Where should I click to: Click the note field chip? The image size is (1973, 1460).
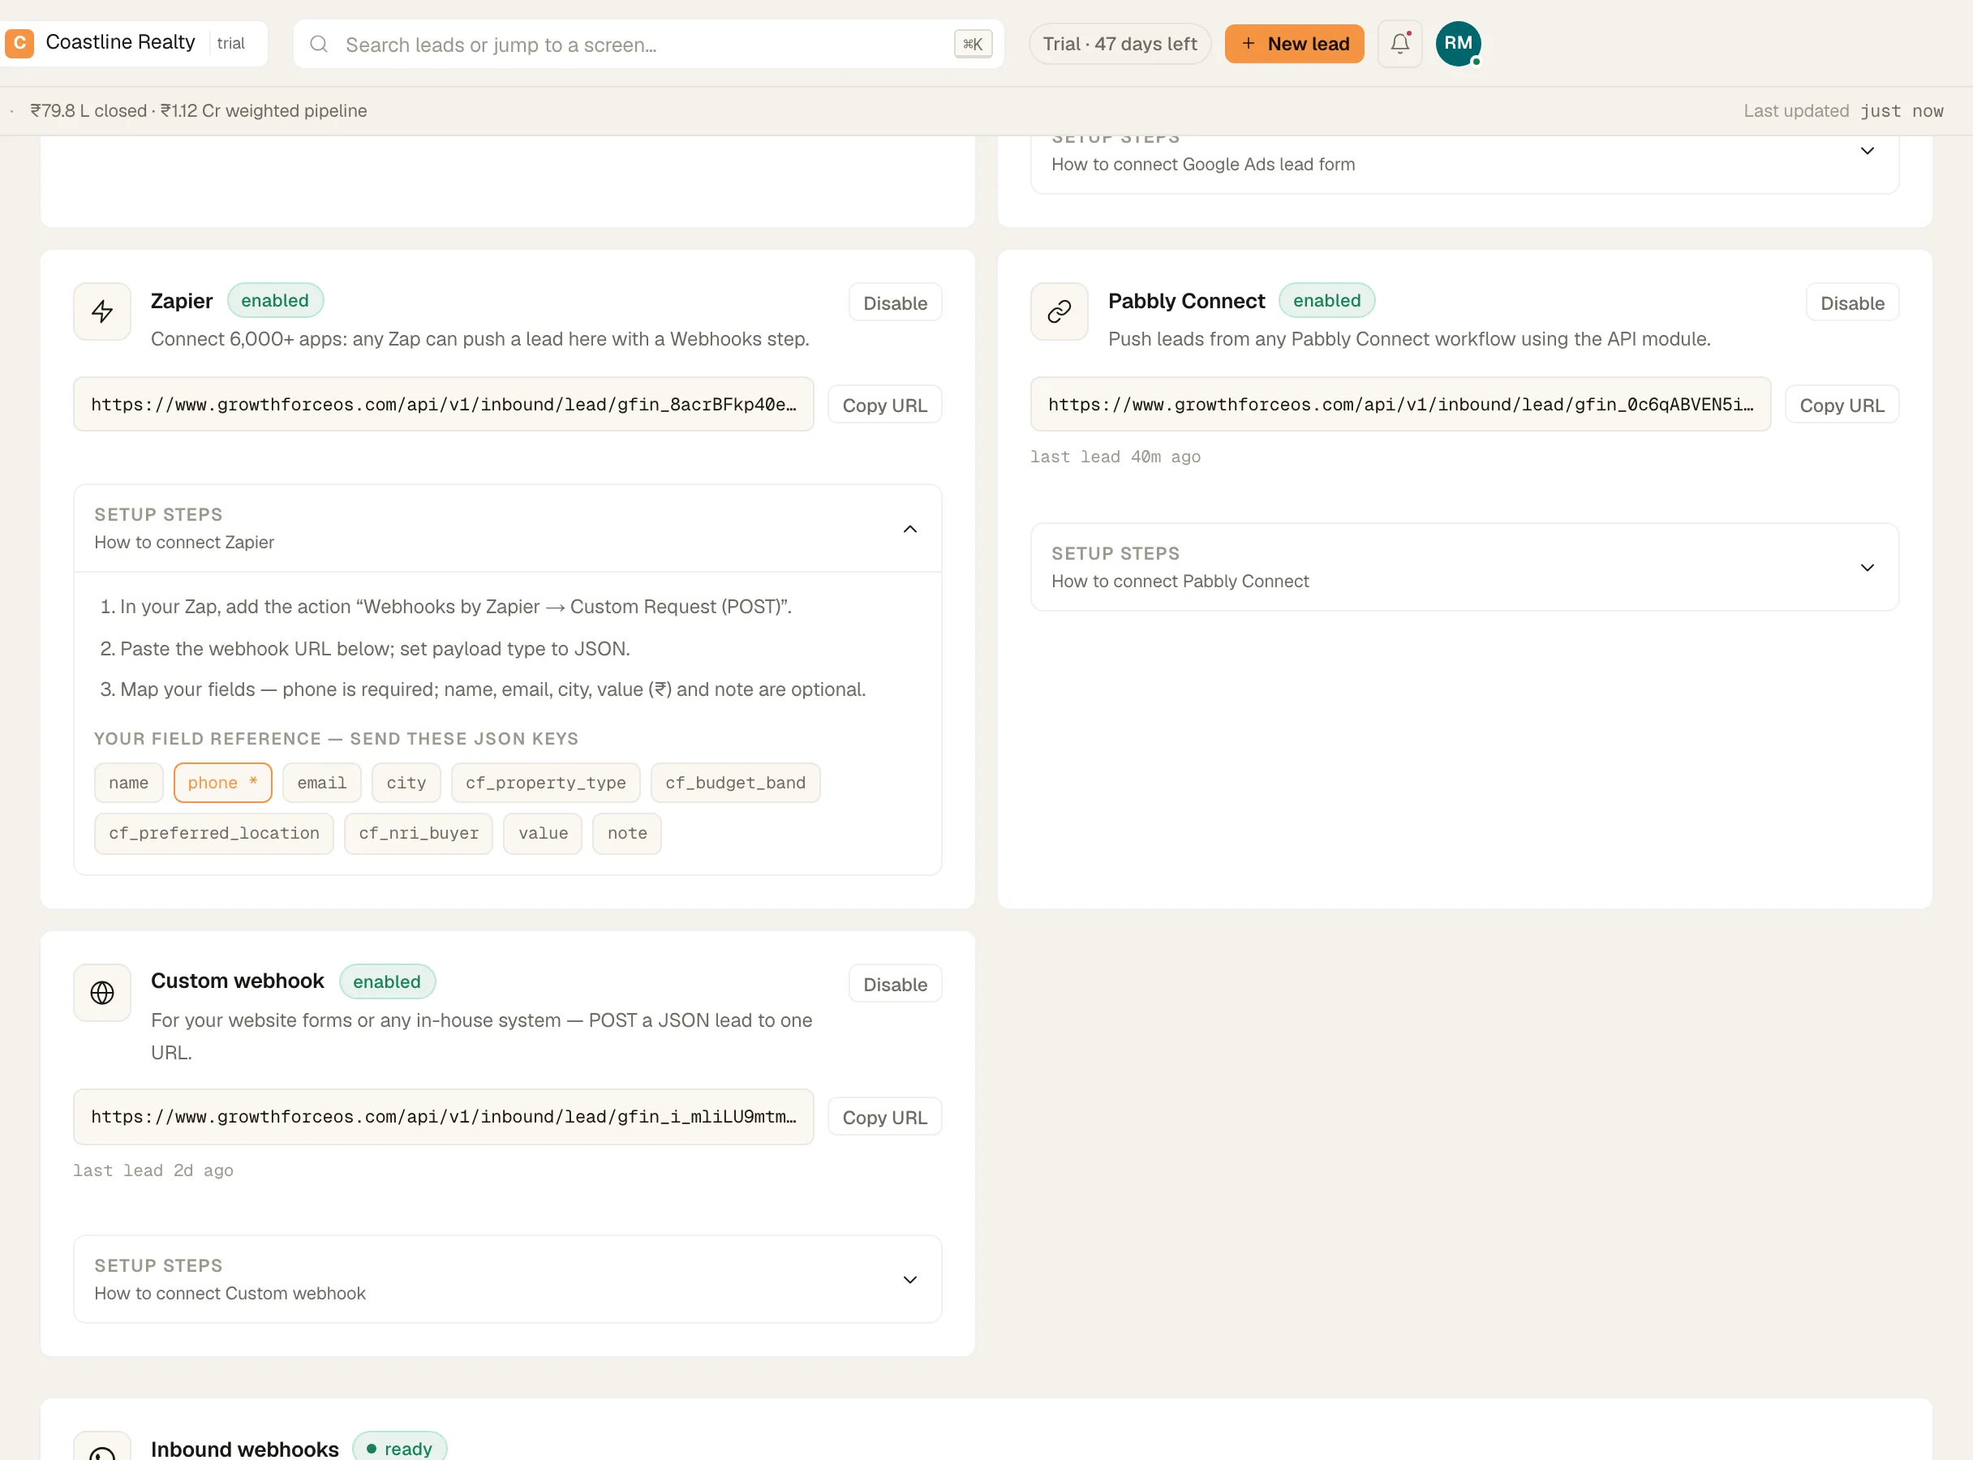[627, 833]
